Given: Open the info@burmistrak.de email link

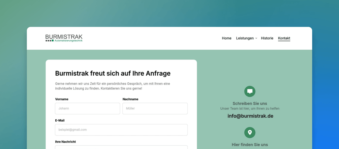Looking at the screenshot, I should pyautogui.click(x=250, y=116).
